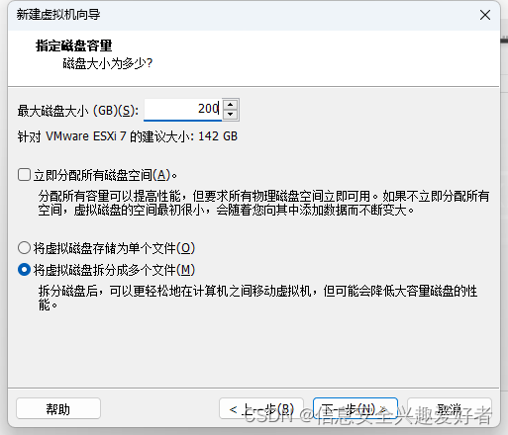Viewport: 508px width, 435px height.
Task: Close the 新建虚拟机向导 dialog window
Action: (485, 15)
